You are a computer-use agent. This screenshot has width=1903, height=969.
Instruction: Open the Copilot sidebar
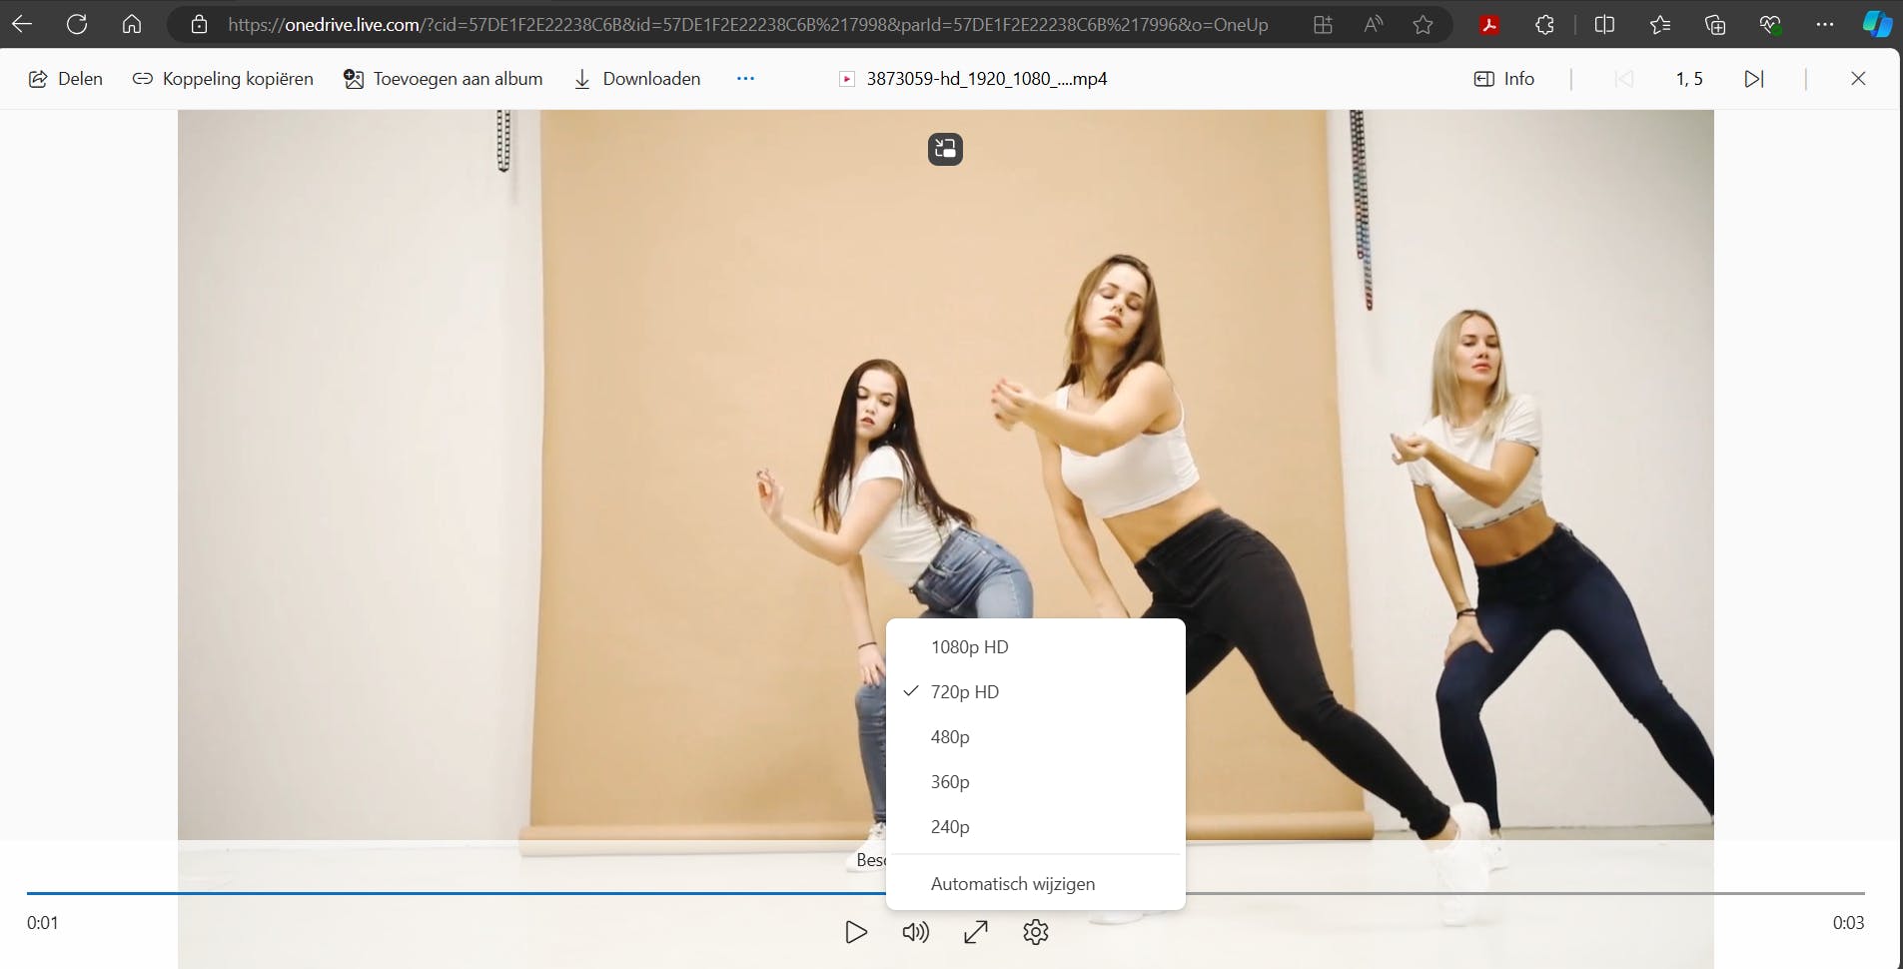(1878, 25)
